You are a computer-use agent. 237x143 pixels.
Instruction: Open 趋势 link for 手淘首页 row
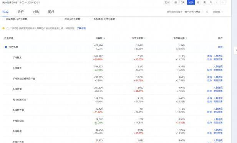(209, 70)
